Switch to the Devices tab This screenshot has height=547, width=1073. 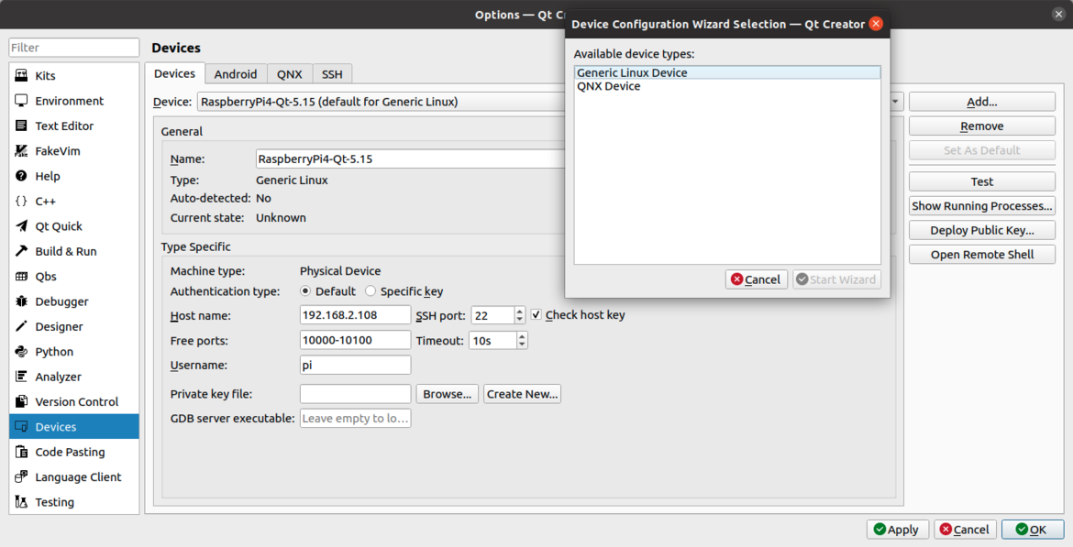click(x=174, y=74)
